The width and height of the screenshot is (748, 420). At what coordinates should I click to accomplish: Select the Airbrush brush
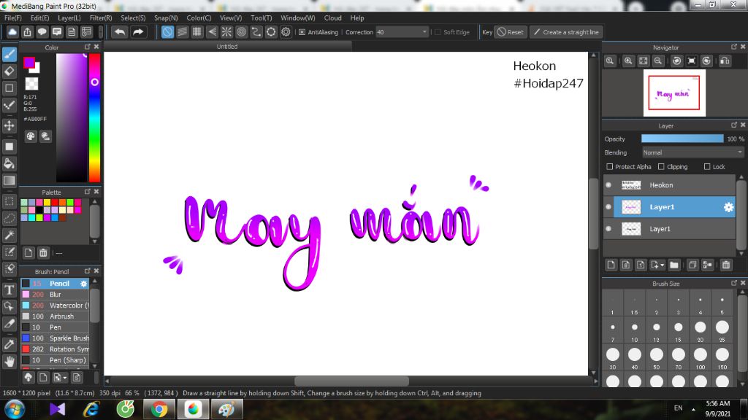pyautogui.click(x=55, y=316)
